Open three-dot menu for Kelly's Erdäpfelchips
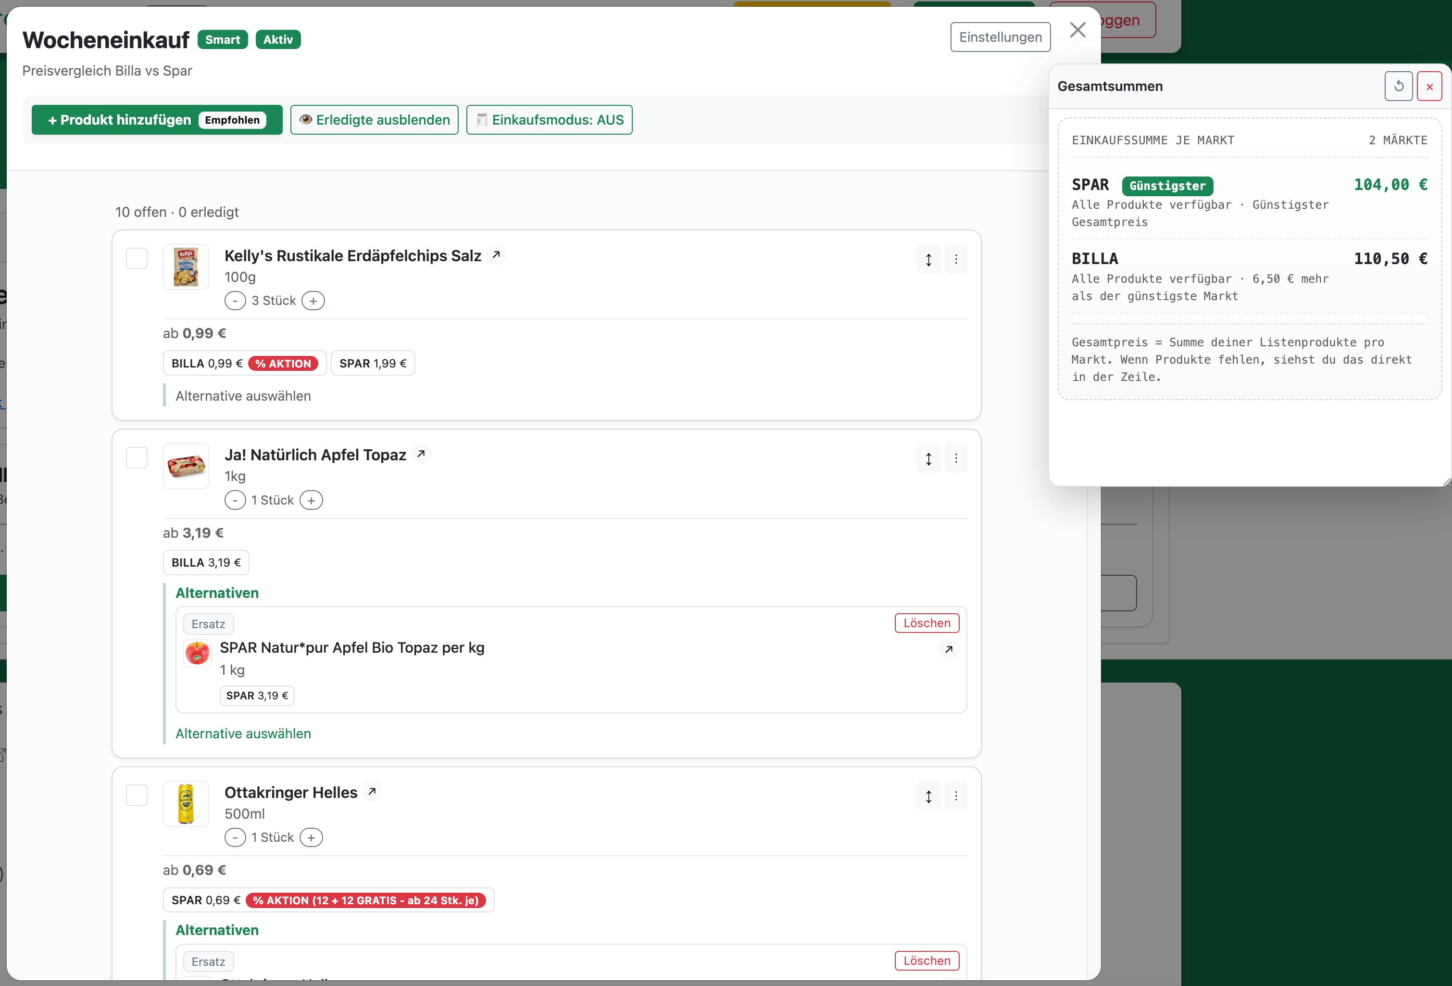The image size is (1452, 986). [x=956, y=259]
